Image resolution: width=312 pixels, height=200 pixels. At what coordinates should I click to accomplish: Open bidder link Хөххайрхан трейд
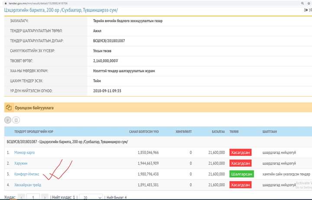coord(28,185)
